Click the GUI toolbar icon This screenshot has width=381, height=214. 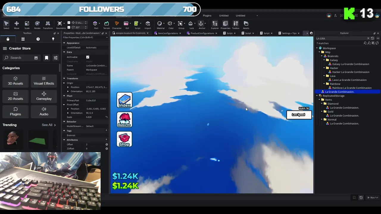click(127, 25)
